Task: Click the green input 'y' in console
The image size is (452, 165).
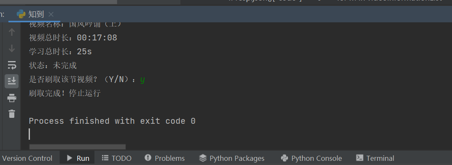Action: coord(143,80)
